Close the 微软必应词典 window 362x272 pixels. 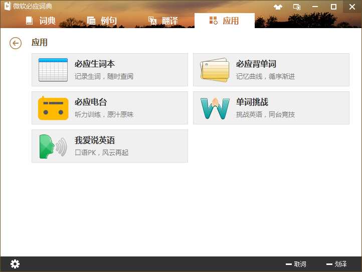(352, 7)
